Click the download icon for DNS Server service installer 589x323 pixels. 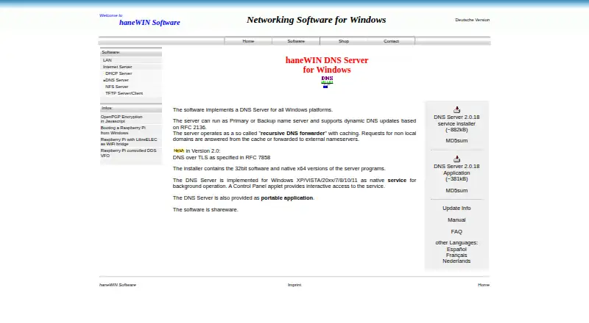[x=456, y=110]
